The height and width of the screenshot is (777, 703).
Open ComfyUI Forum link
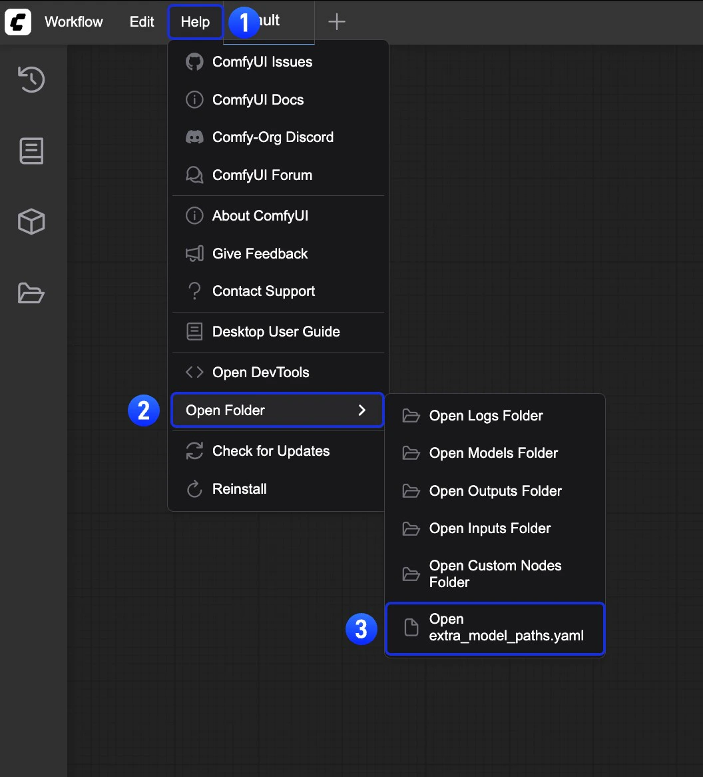(x=277, y=175)
